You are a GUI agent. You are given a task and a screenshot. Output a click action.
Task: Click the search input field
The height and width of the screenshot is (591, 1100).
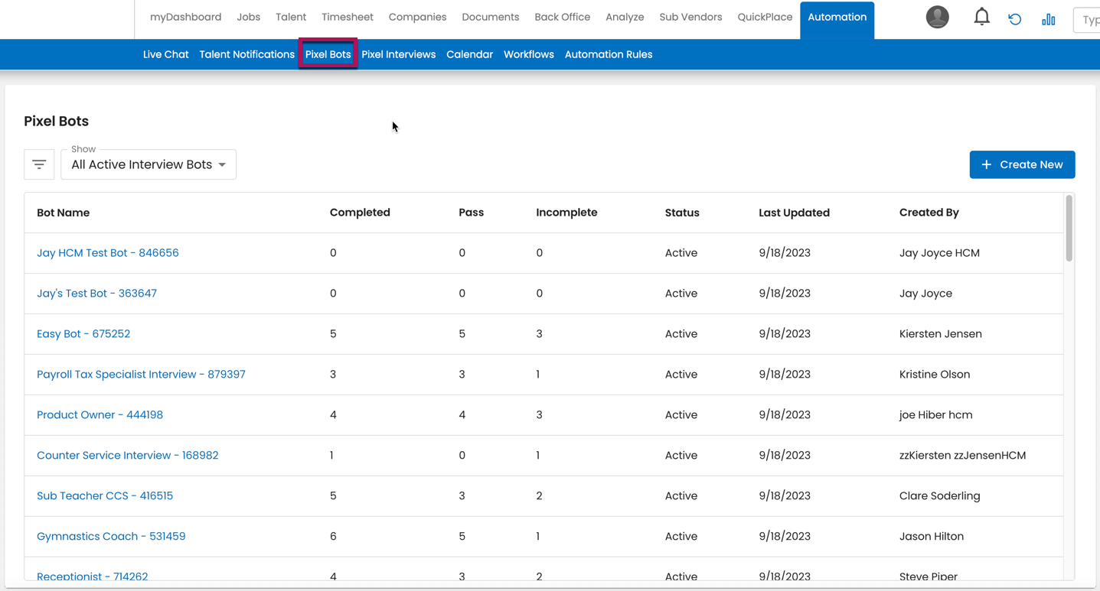[x=1087, y=20]
